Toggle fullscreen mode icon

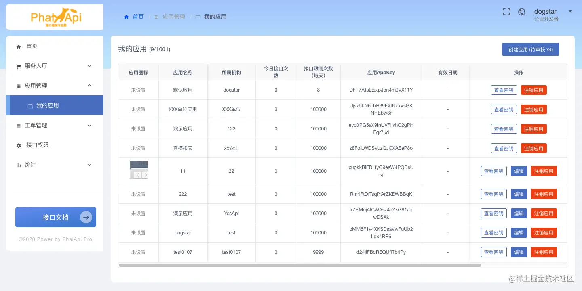pyautogui.click(x=506, y=12)
